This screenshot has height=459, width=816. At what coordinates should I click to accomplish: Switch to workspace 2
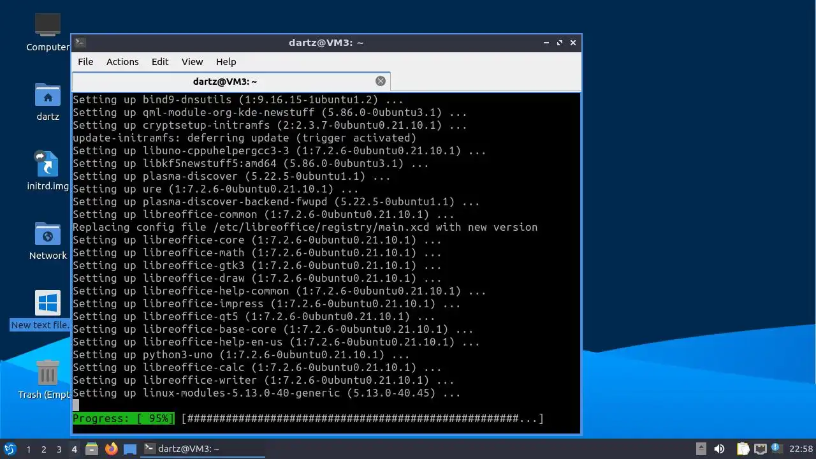point(43,449)
